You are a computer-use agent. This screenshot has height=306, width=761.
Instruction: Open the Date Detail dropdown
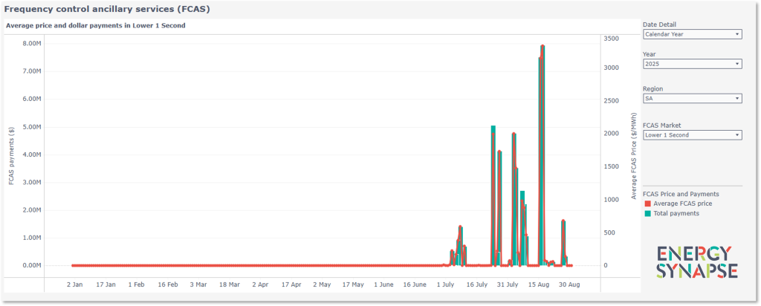click(x=691, y=34)
